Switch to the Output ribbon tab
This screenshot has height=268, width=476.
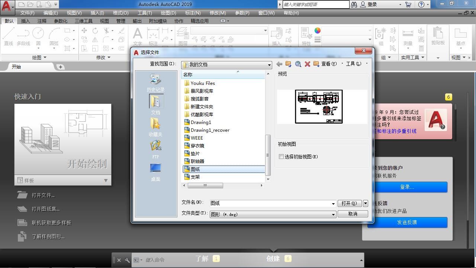coord(137,21)
